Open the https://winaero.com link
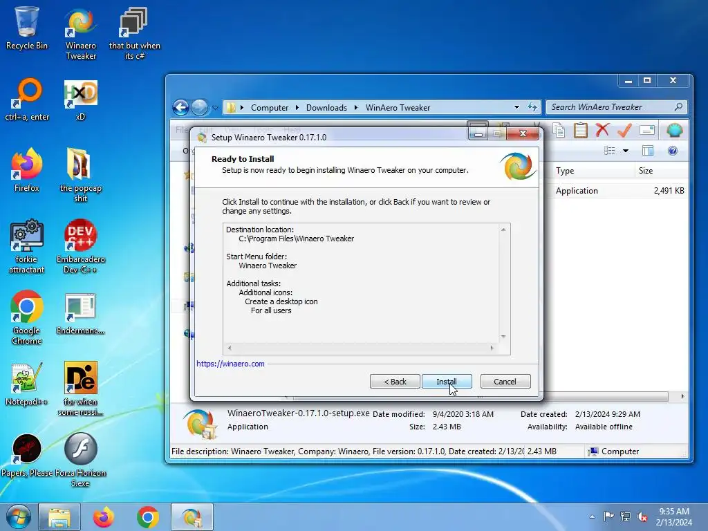Image resolution: width=708 pixels, height=531 pixels. (230, 364)
